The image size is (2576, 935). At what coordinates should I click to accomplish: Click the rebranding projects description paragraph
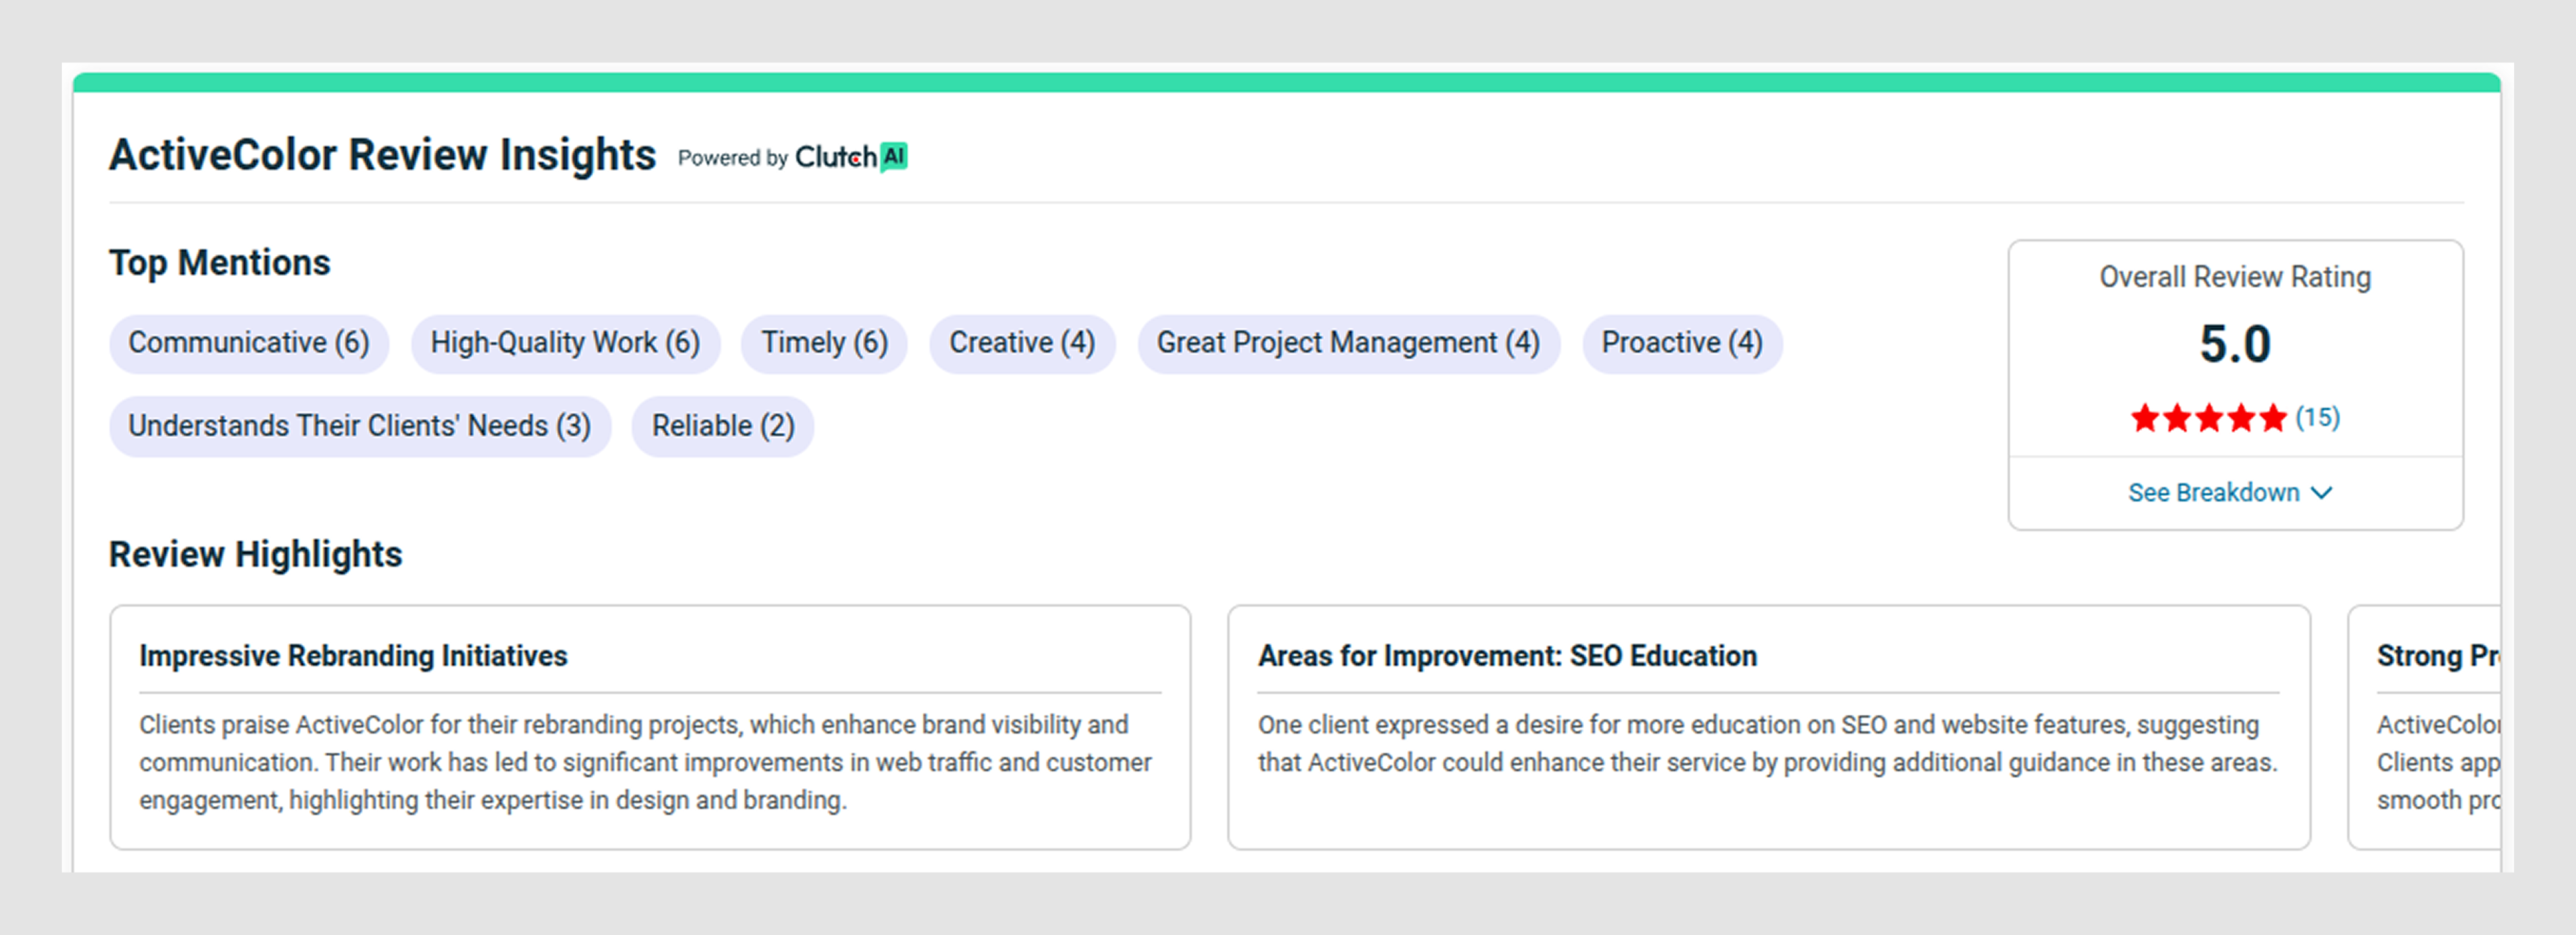tap(646, 762)
